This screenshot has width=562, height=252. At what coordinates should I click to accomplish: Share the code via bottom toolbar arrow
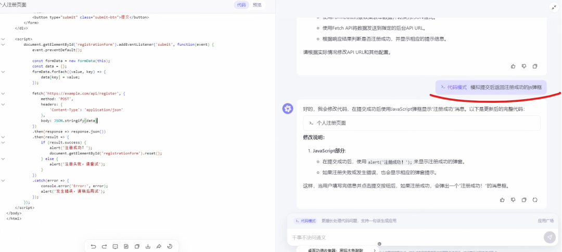pos(159,246)
